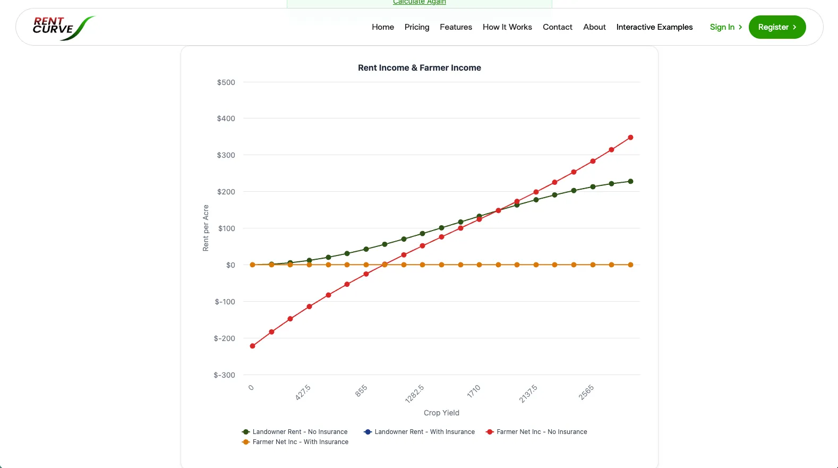Go to Pricing page
Screen dimensions: 838x468
[417, 27]
